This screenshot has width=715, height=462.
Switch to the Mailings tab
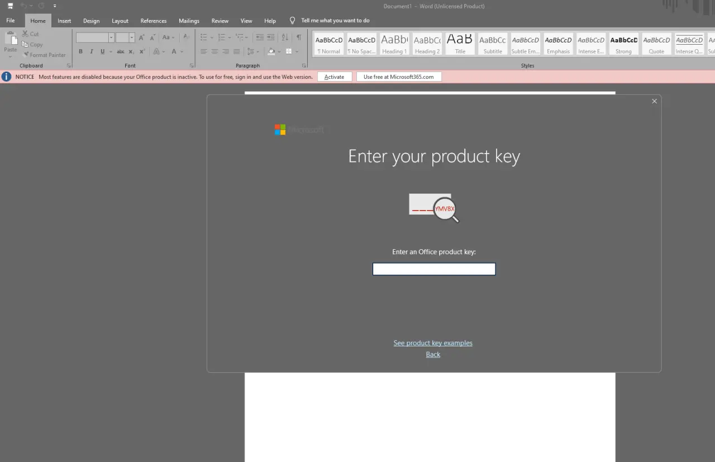tap(189, 21)
